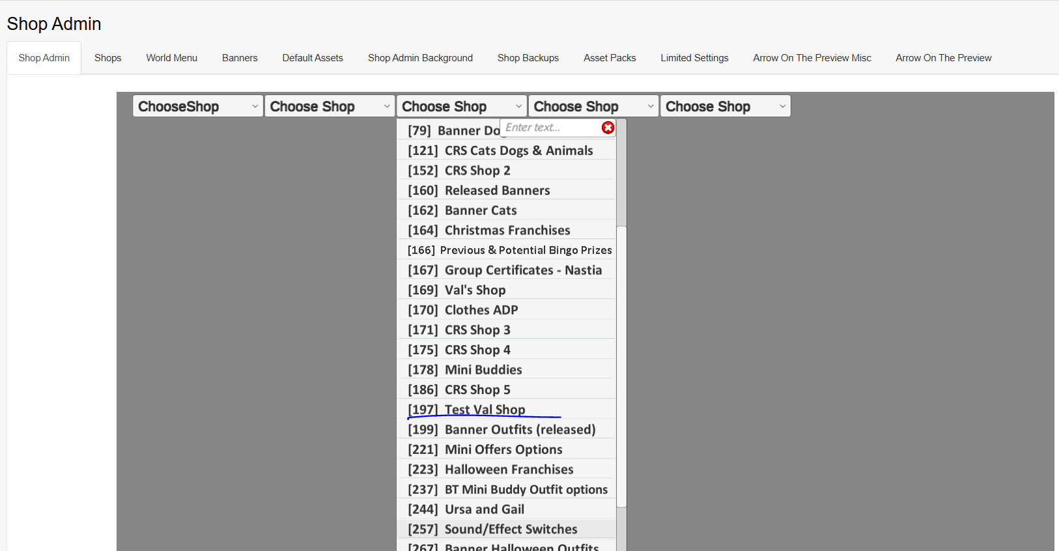
Task: Switch to Asset Packs tab
Action: point(610,58)
